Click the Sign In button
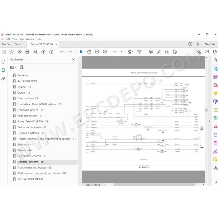218x218 pixels. pos(210,44)
